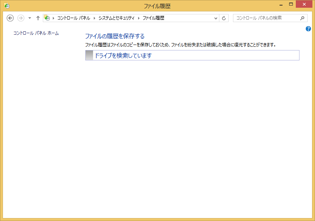Select the コントロール パネル breadcrumb
This screenshot has height=221, width=315.
click(x=74, y=18)
